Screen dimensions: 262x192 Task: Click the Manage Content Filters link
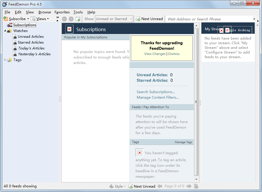point(157,97)
